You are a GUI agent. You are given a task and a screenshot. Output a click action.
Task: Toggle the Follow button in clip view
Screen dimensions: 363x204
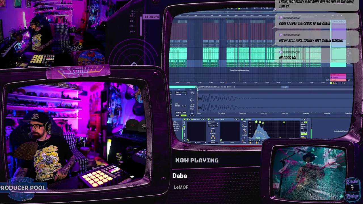coord(184,92)
